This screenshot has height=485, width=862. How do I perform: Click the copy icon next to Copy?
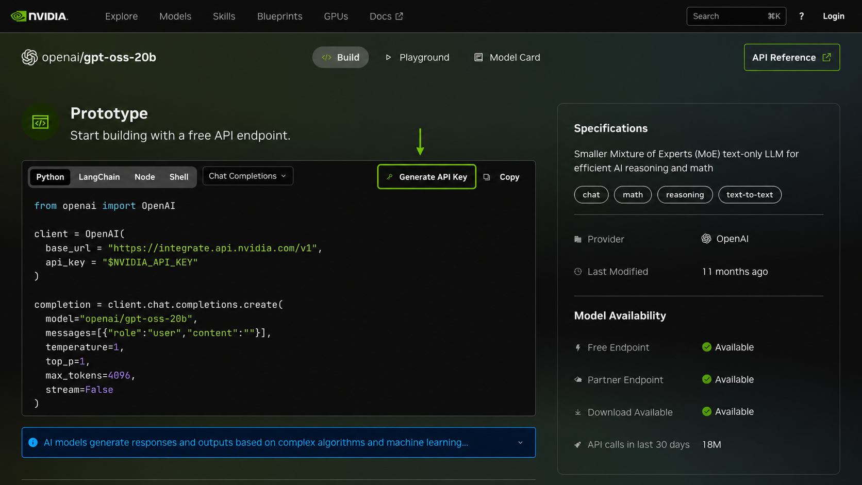tap(487, 177)
